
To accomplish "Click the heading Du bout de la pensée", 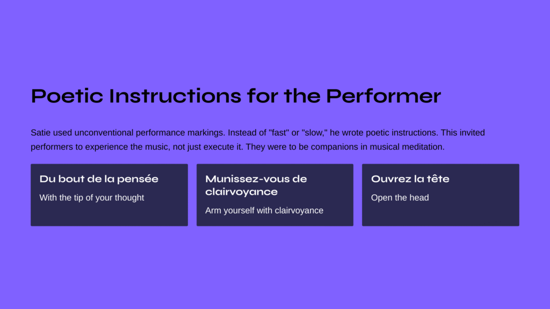I will pos(99,179).
